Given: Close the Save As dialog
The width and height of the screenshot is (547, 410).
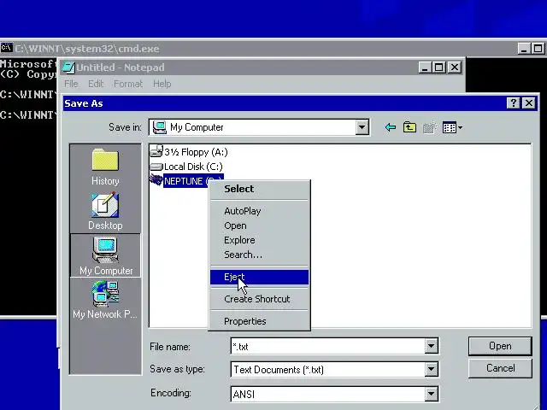Looking at the screenshot, I should 529,103.
